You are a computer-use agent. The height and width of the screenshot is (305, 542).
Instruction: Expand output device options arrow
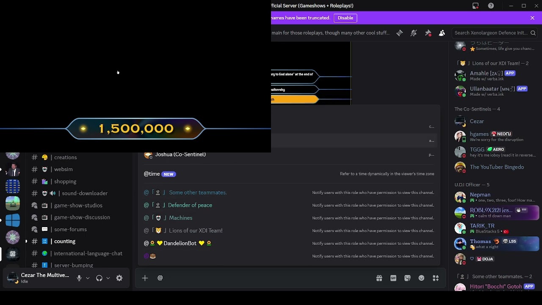(x=108, y=278)
